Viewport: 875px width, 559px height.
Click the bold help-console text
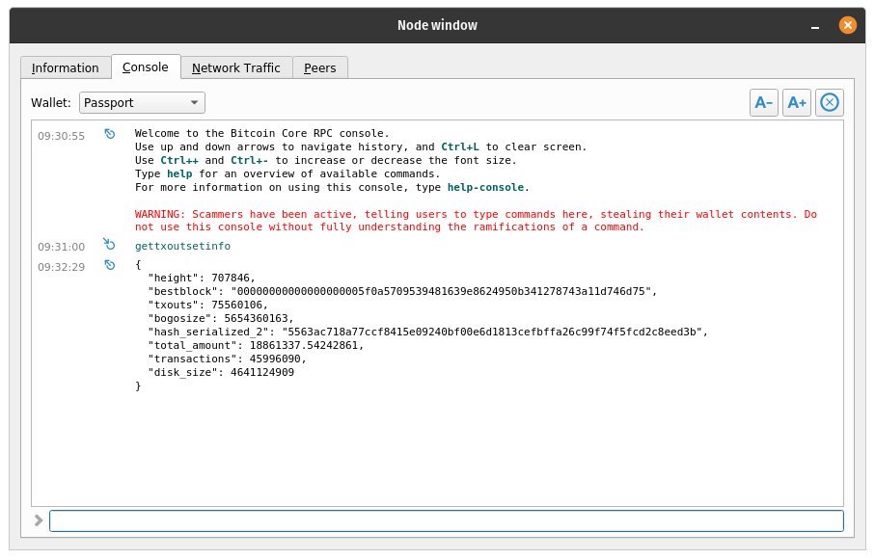tap(485, 187)
